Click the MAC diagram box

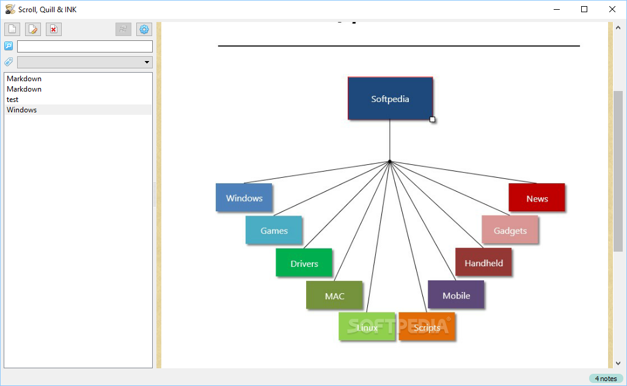(x=334, y=295)
